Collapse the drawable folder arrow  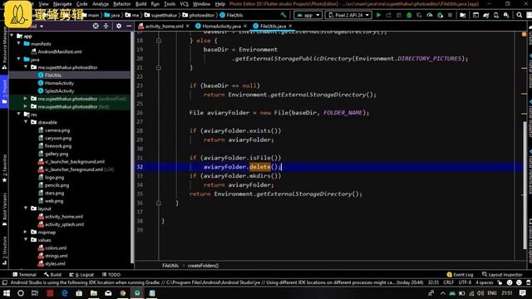[x=26, y=122]
